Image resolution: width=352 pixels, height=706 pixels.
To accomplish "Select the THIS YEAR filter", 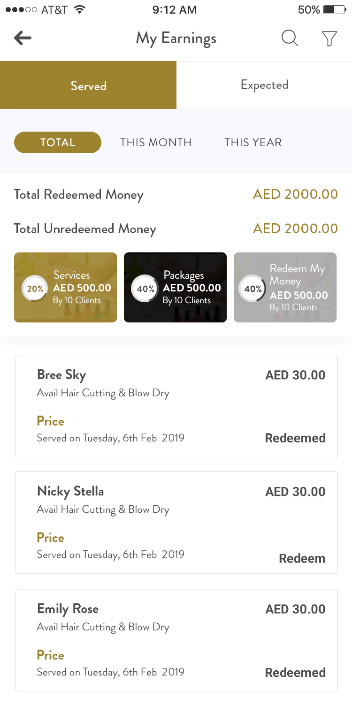I will [253, 142].
